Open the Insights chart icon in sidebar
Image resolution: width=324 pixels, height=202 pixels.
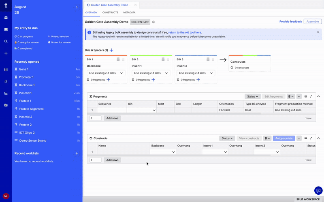(x=6, y=94)
